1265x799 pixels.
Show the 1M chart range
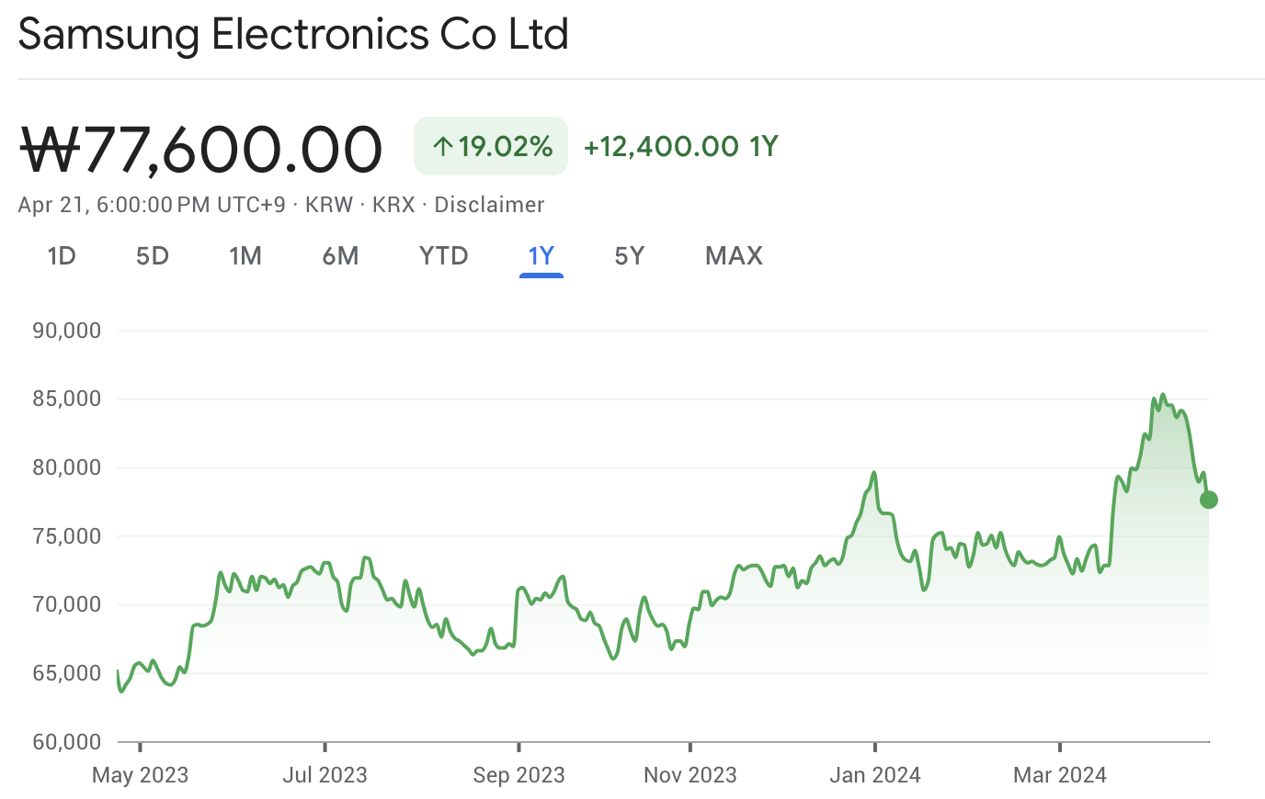(x=245, y=256)
